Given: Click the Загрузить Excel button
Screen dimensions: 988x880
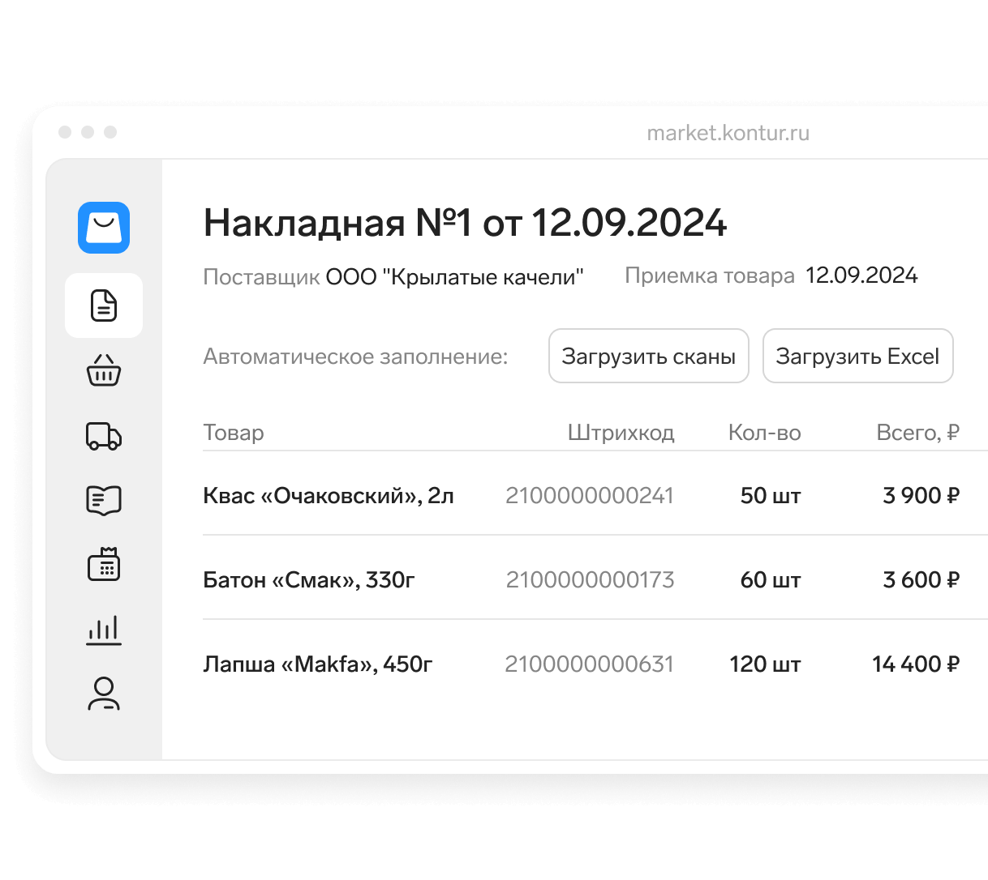Looking at the screenshot, I should click(857, 356).
